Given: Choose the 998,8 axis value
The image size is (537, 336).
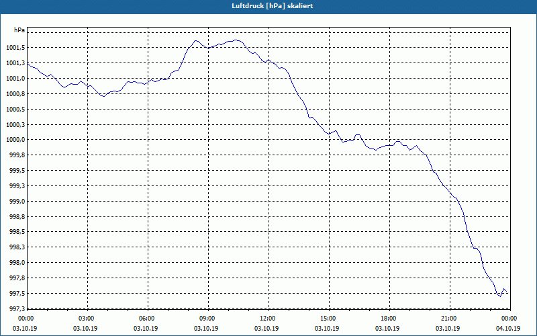Looking at the screenshot, I should [x=17, y=217].
